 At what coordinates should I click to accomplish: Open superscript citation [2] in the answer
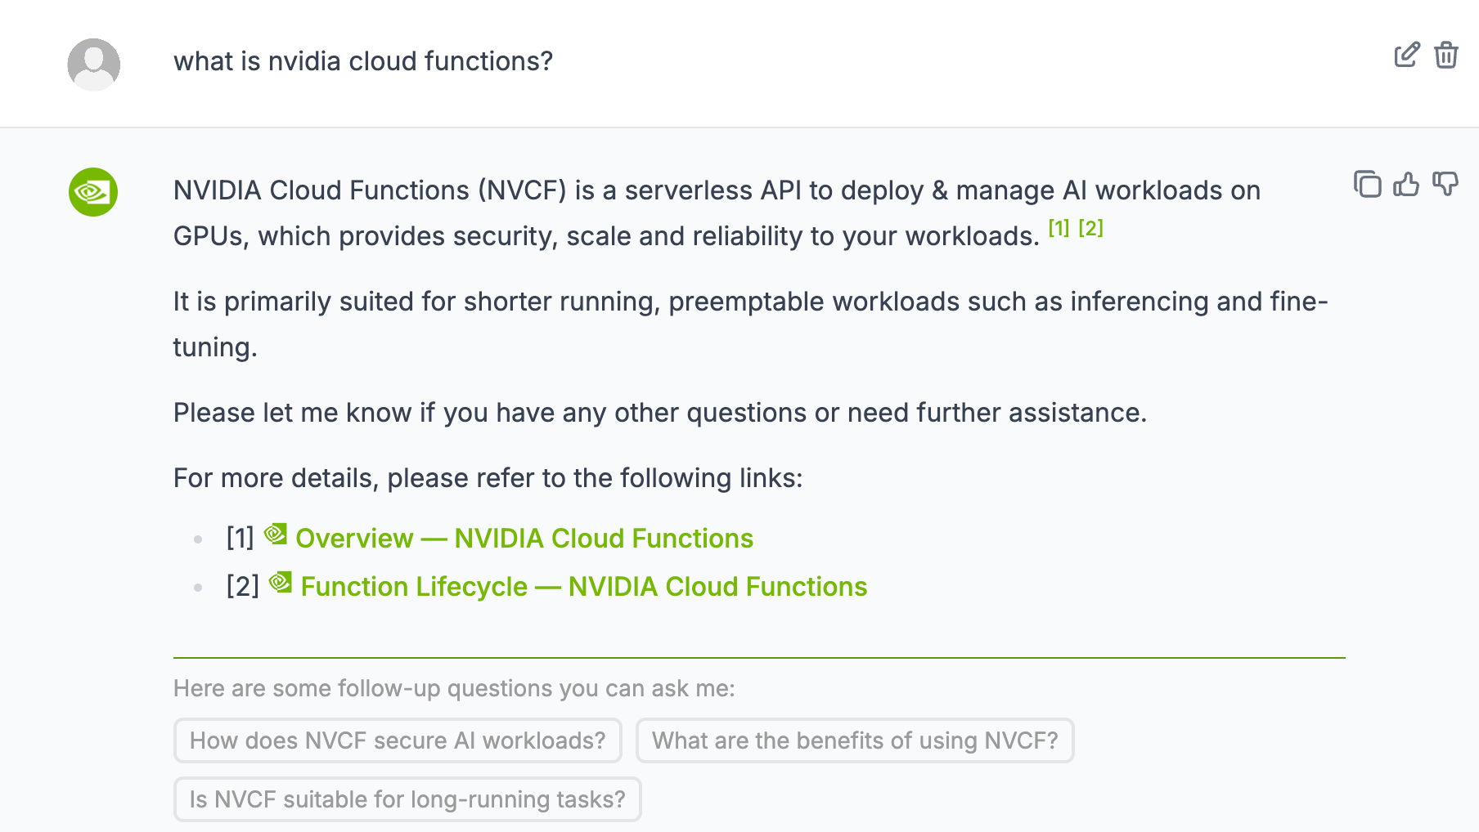coord(1090,228)
